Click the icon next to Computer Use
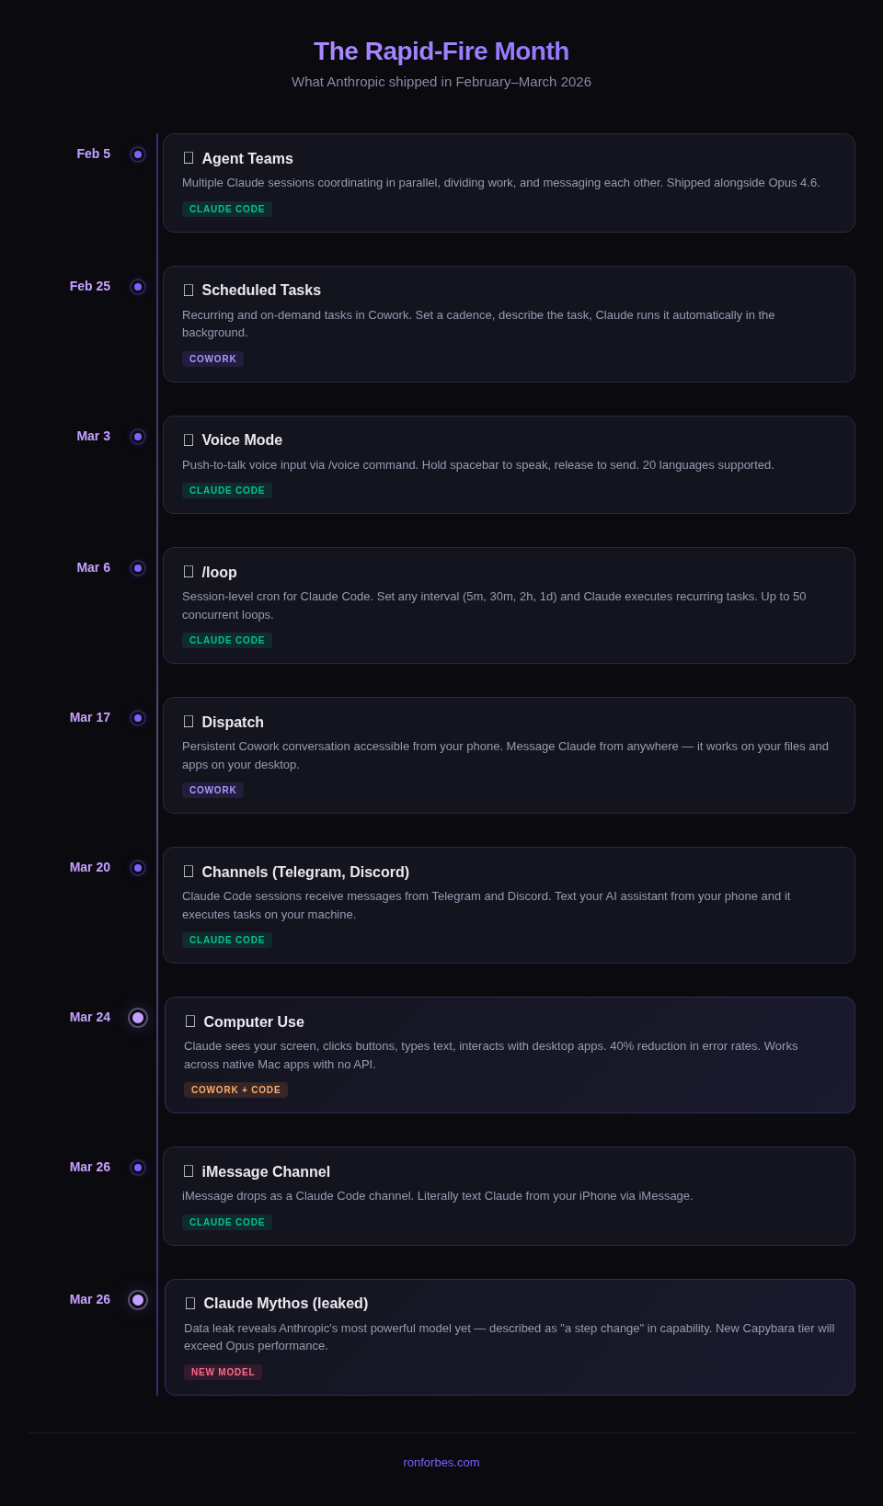The height and width of the screenshot is (1506, 883). [x=190, y=1021]
